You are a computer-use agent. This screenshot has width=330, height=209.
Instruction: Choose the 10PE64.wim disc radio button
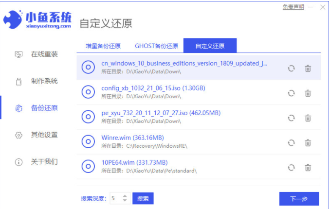click(88, 166)
